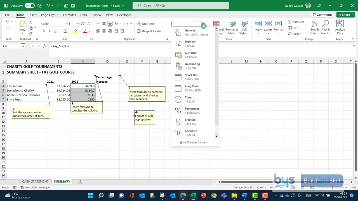The height and width of the screenshot is (201, 358).
Task: Click Merge & Center button
Action: [149, 31]
